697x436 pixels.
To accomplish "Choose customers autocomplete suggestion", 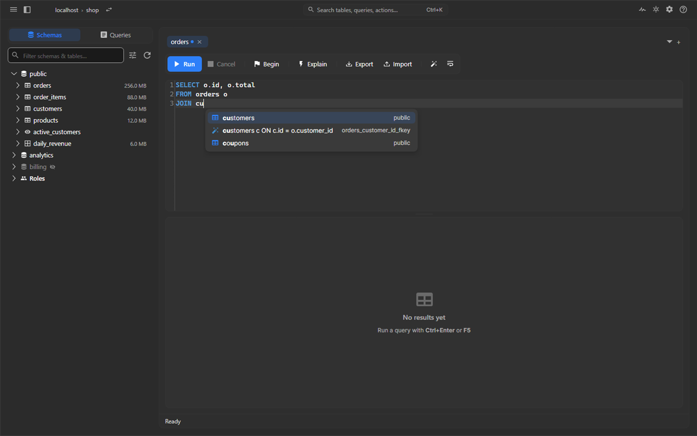I will (x=312, y=118).
